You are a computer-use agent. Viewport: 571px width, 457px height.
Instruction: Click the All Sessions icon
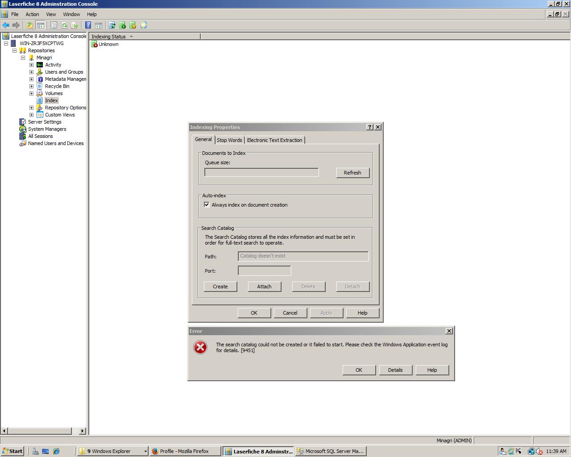point(23,136)
